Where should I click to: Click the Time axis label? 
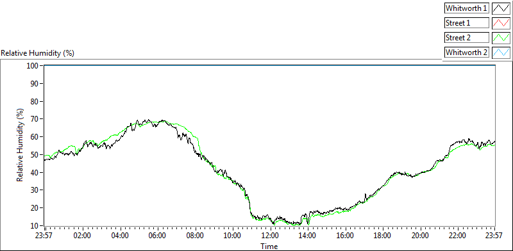[269, 246]
